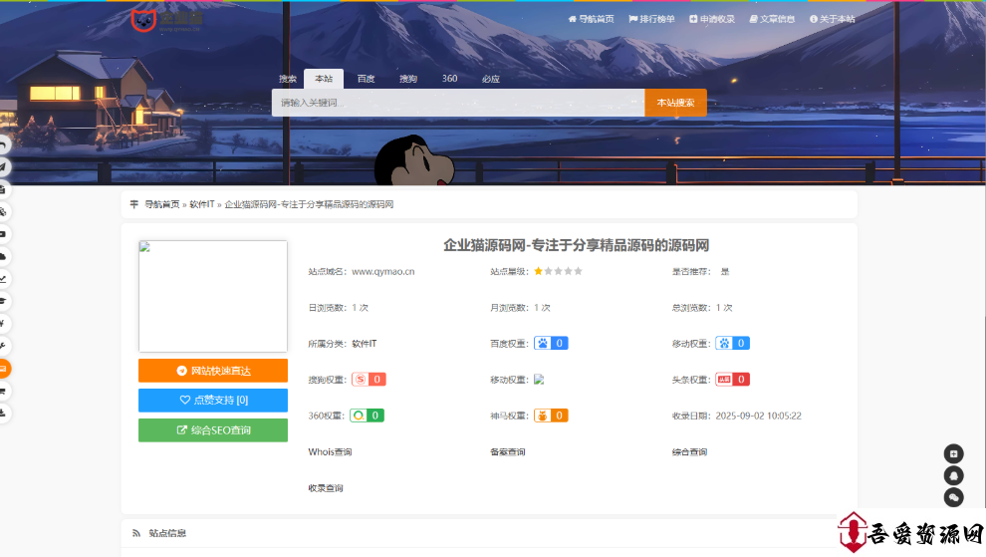Switch to the 360 search tab
This screenshot has height=557, width=986.
449,79
